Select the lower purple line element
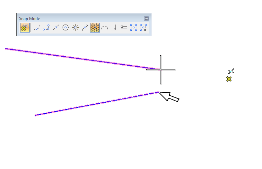This screenshot has width=262, height=169. click(x=97, y=103)
